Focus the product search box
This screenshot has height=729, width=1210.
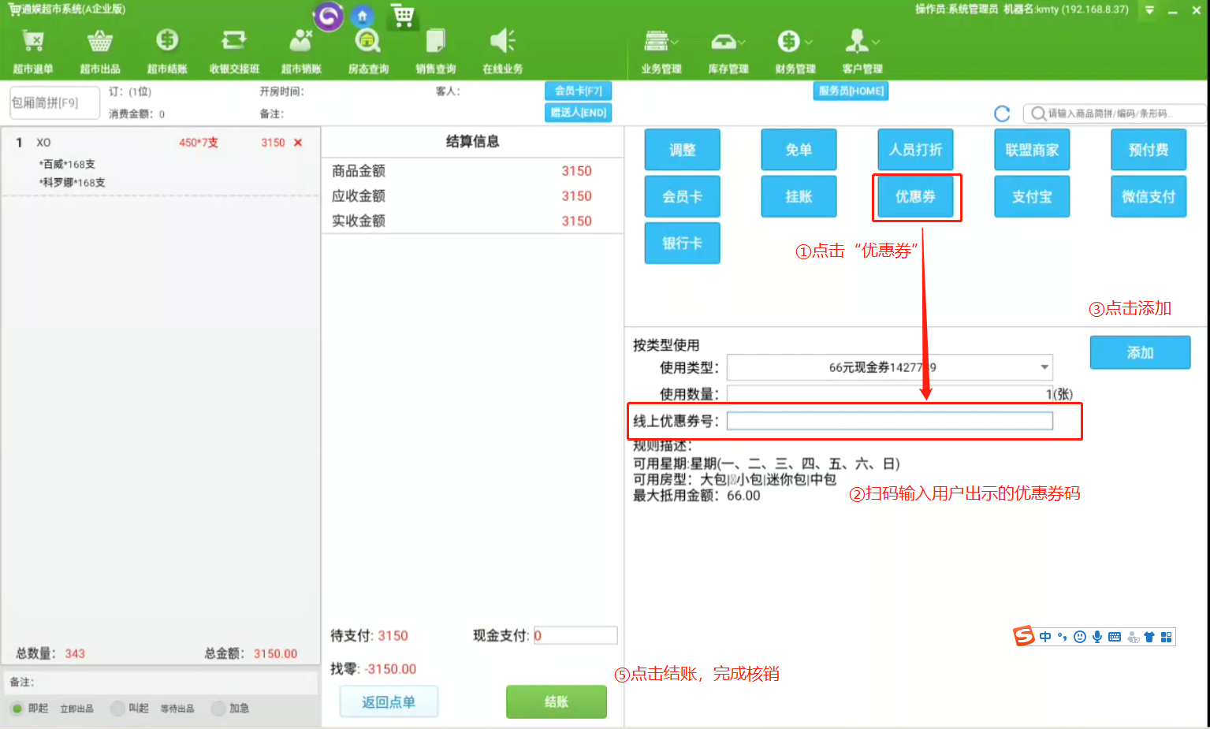click(x=1113, y=113)
